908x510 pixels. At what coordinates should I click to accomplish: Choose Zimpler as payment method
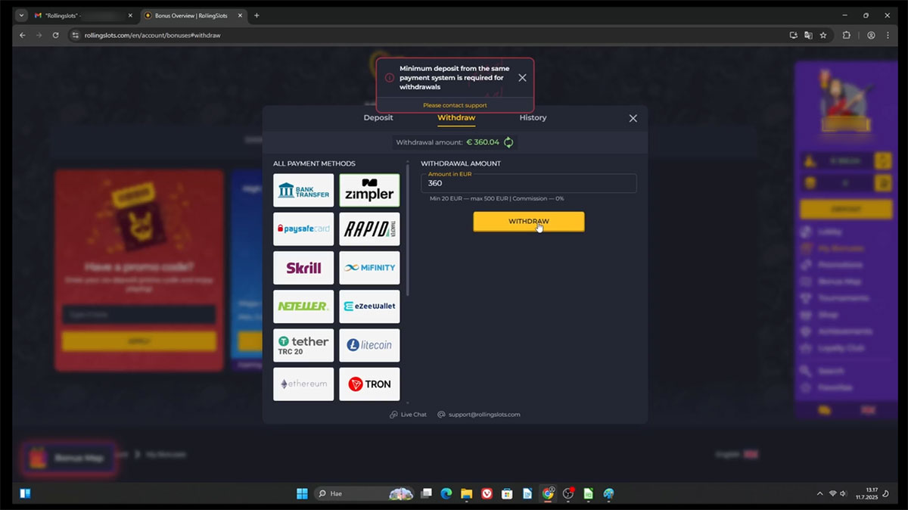point(369,190)
